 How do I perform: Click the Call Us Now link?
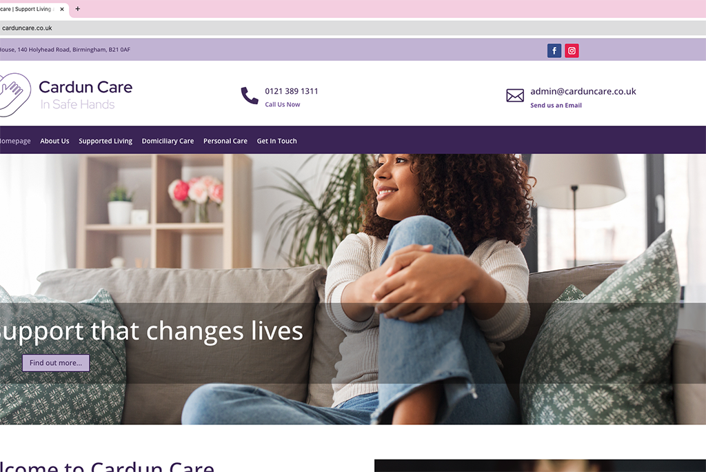[282, 104]
